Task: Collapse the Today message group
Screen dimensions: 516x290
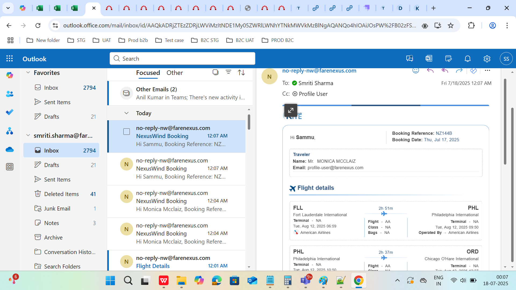Action: (x=127, y=113)
